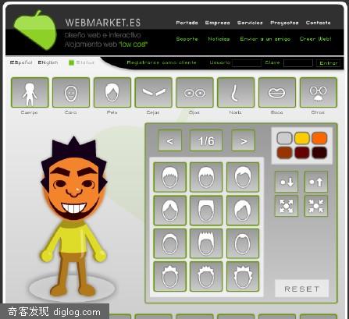The width and height of the screenshot is (349, 319).
Task: Select the Cuerpo body category icon
Action: click(x=30, y=92)
